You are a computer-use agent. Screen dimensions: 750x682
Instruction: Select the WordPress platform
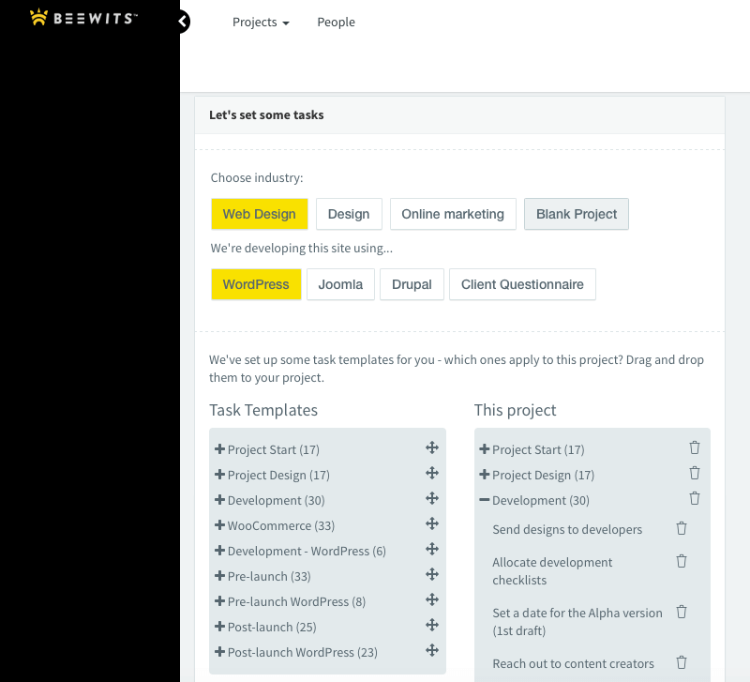256,284
